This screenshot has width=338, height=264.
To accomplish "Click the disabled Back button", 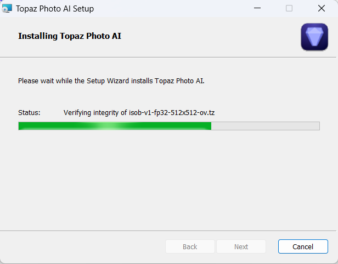I will pos(190,246).
